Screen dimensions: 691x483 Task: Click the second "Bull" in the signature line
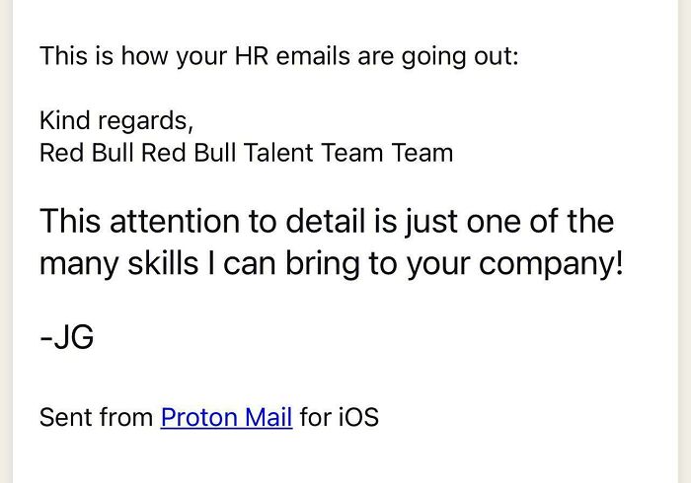[x=214, y=153]
